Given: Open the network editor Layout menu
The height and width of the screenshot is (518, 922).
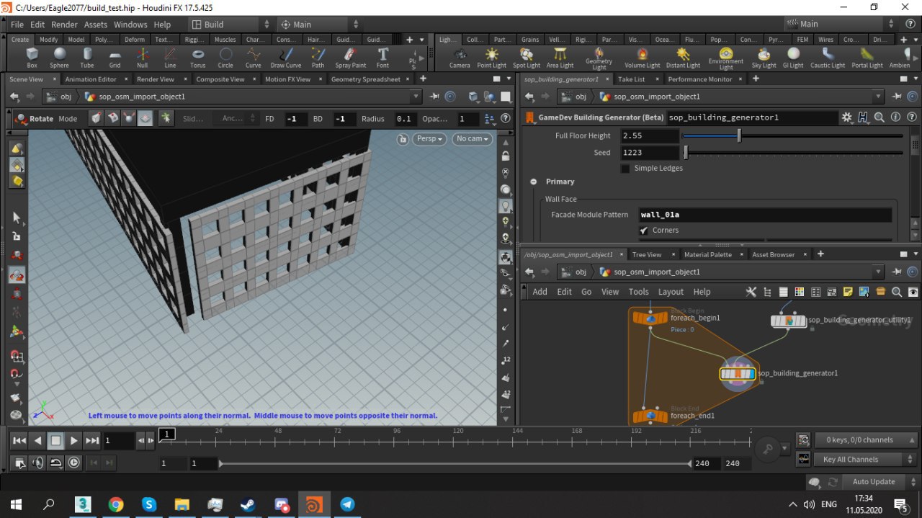Looking at the screenshot, I should [x=671, y=292].
